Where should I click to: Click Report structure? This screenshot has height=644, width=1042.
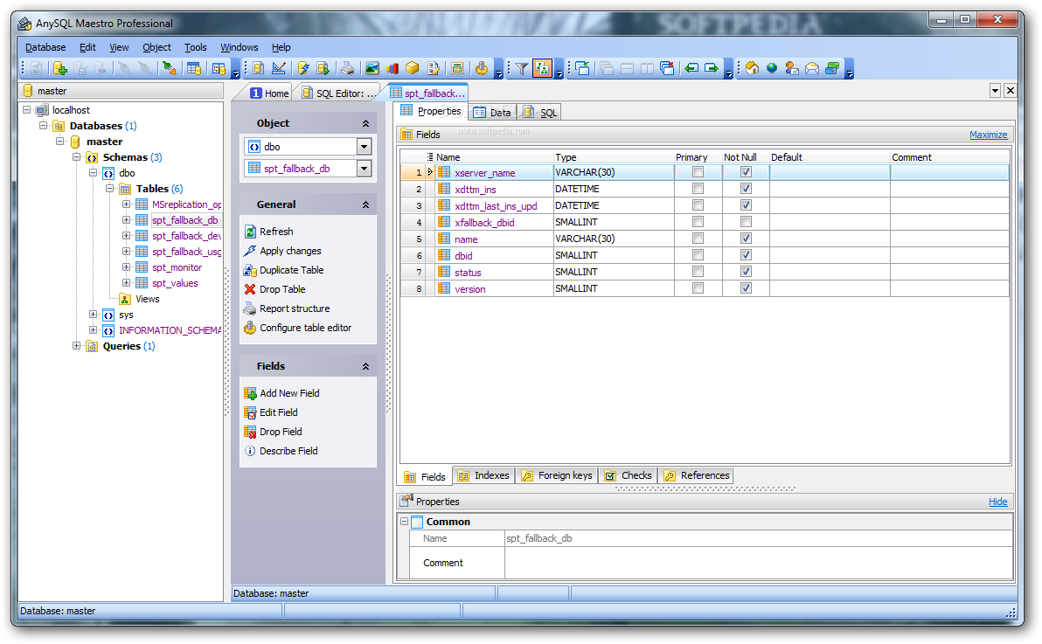(287, 309)
